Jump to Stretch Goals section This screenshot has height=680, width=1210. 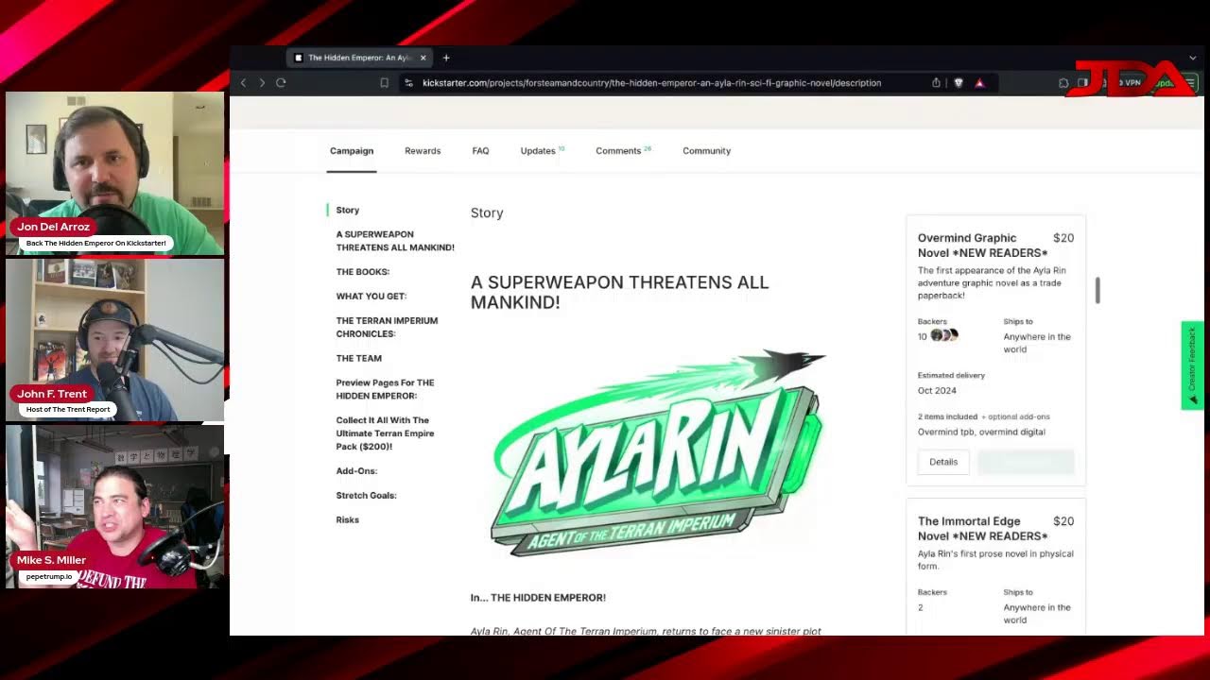pyautogui.click(x=366, y=496)
